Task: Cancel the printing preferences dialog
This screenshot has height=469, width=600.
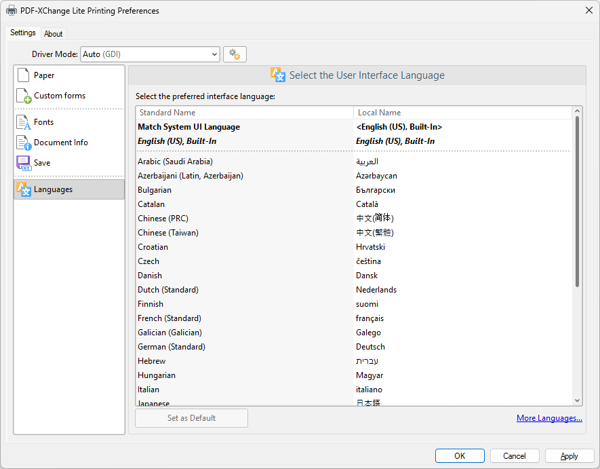Action: (x=515, y=455)
